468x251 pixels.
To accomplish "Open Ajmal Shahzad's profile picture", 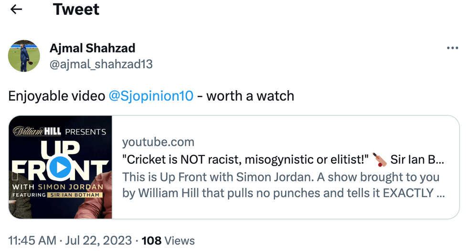I will pyautogui.click(x=24, y=56).
